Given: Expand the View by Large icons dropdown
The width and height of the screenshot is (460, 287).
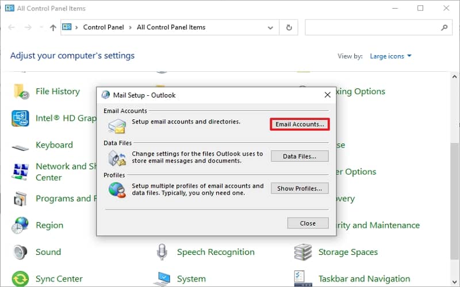Looking at the screenshot, I should pos(390,56).
